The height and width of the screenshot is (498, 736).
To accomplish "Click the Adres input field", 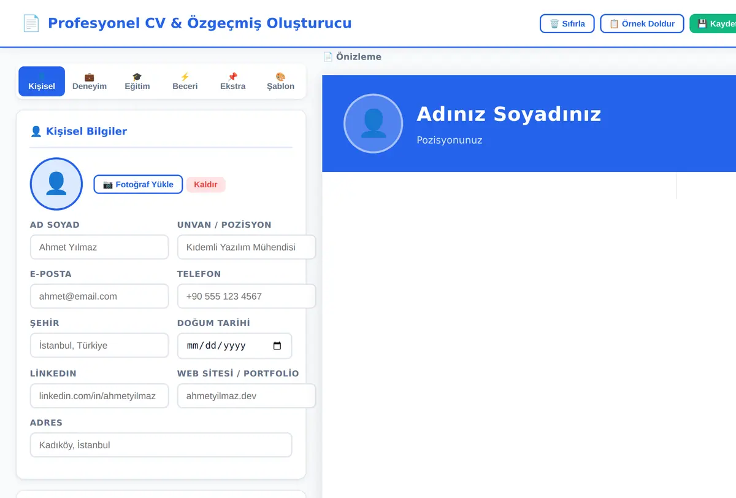I will pos(161,445).
